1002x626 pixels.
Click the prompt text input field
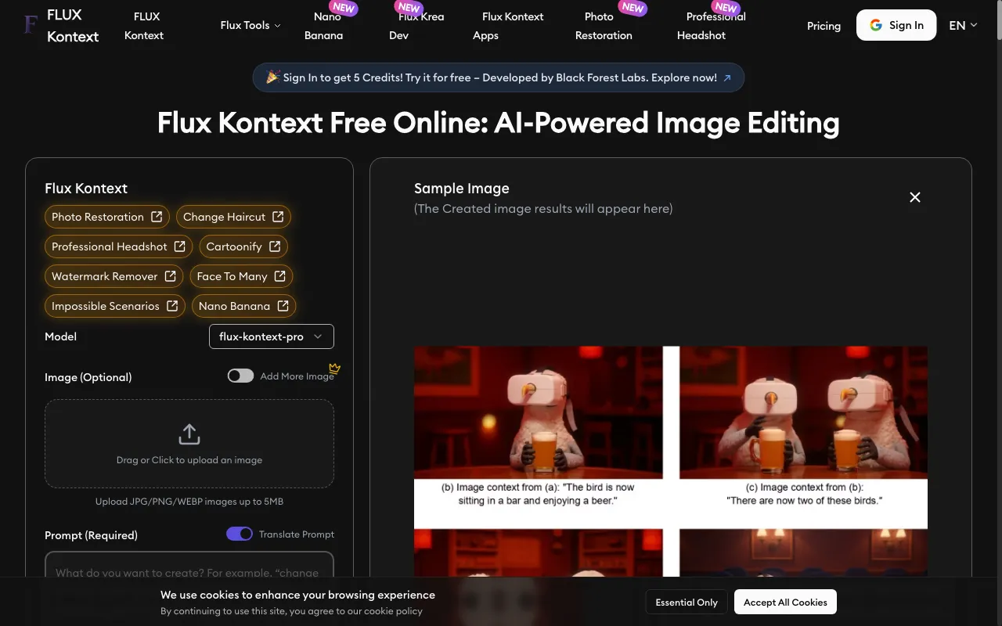(x=189, y=565)
